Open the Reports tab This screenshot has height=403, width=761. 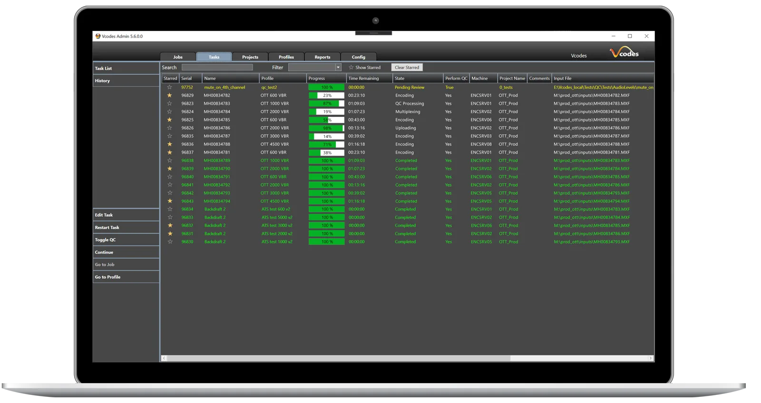(x=322, y=57)
